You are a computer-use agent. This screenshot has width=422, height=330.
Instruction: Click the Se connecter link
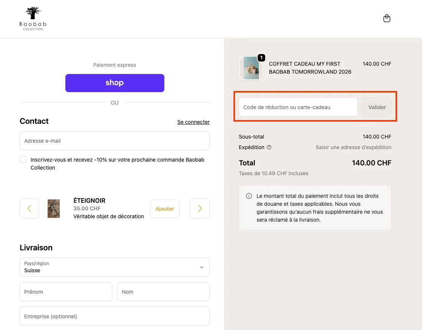tap(193, 122)
